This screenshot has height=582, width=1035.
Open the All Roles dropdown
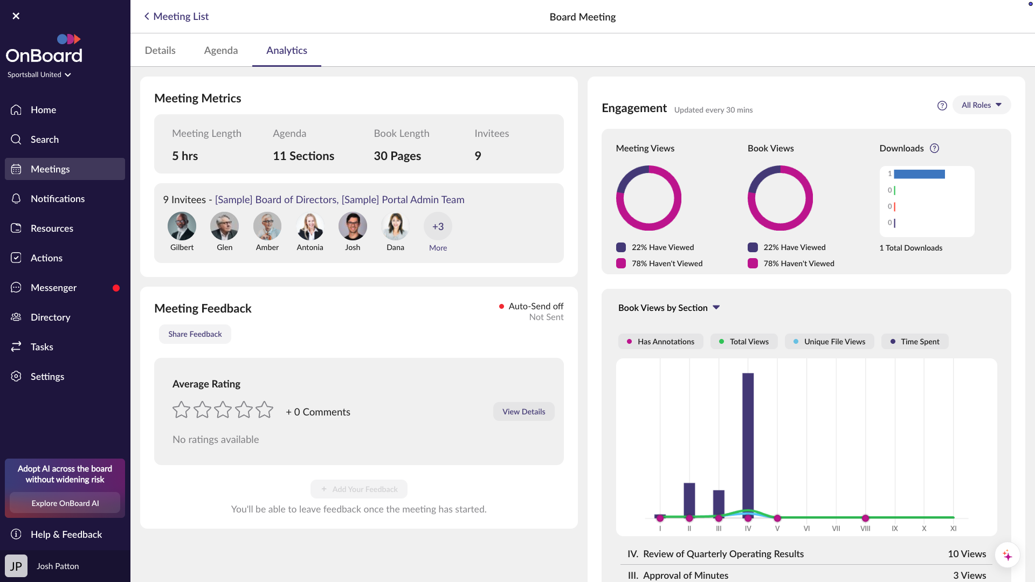click(981, 105)
